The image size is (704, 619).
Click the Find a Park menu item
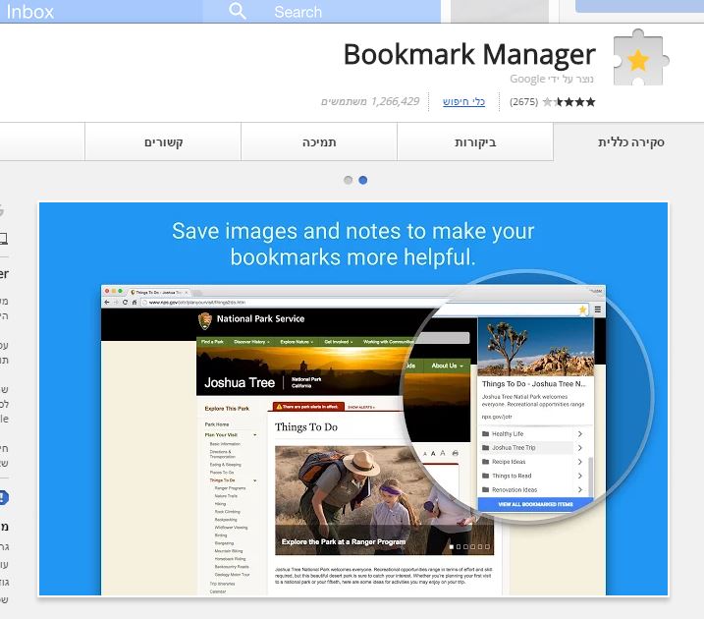click(x=212, y=342)
